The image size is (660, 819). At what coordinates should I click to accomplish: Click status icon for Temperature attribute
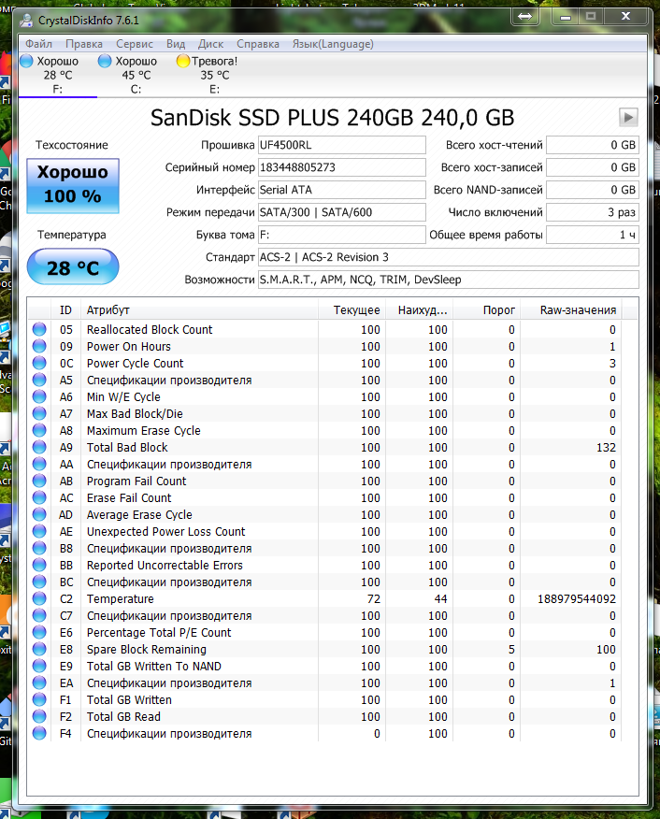point(39,598)
